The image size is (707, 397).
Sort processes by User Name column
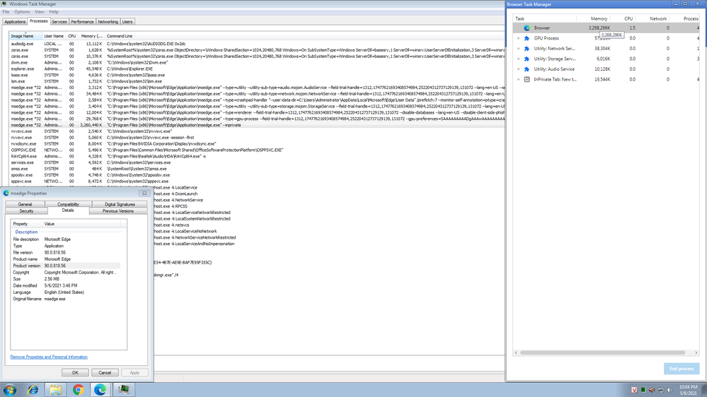[x=54, y=36]
